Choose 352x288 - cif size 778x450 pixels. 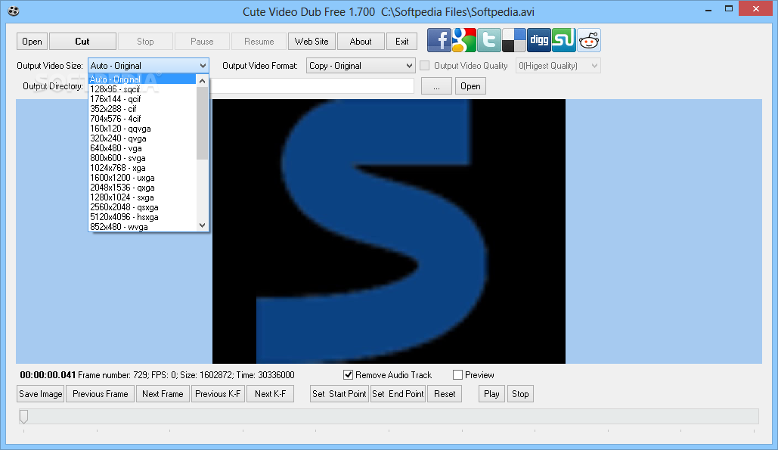click(142, 109)
